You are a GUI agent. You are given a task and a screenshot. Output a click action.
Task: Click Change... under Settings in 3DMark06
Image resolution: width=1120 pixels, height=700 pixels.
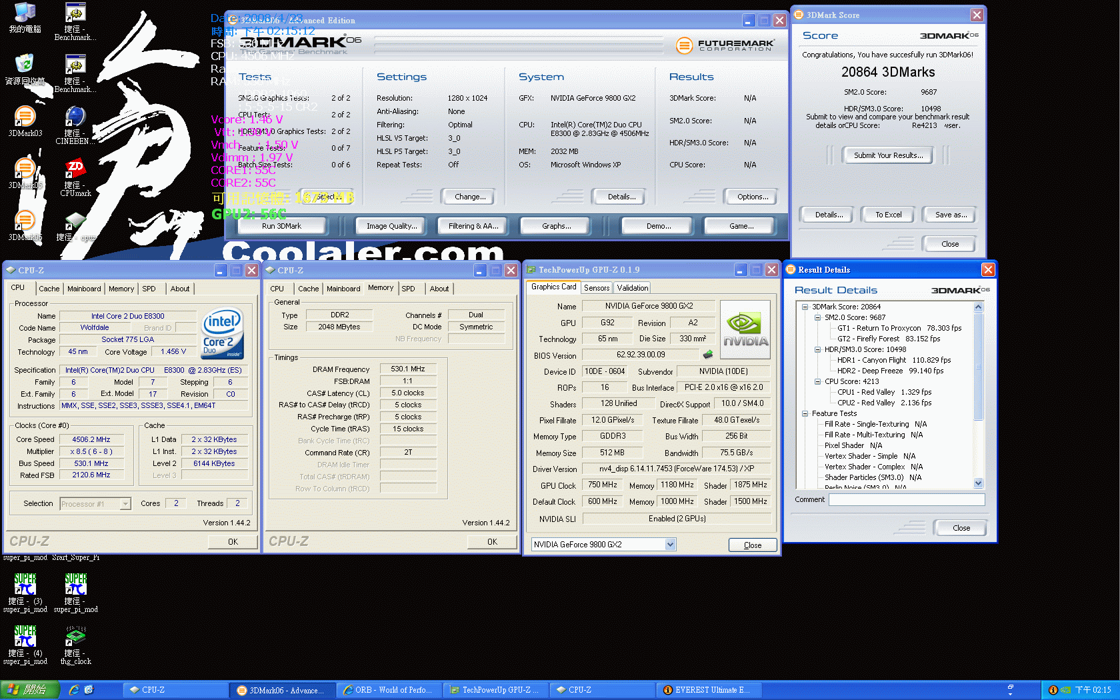pos(470,197)
